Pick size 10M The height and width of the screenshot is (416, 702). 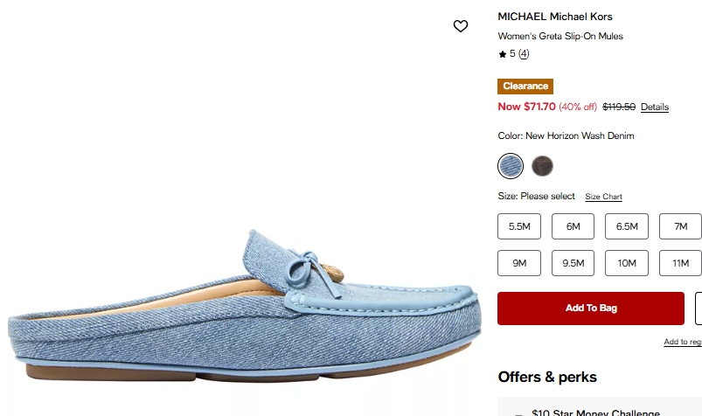point(627,263)
